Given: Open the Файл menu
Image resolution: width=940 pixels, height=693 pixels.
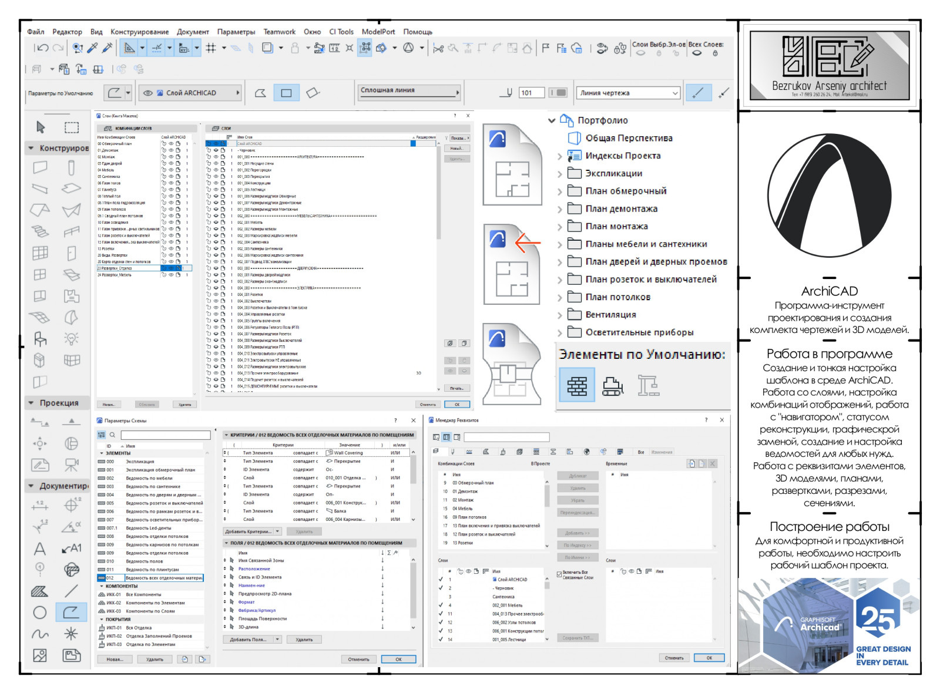Looking at the screenshot, I should (36, 32).
